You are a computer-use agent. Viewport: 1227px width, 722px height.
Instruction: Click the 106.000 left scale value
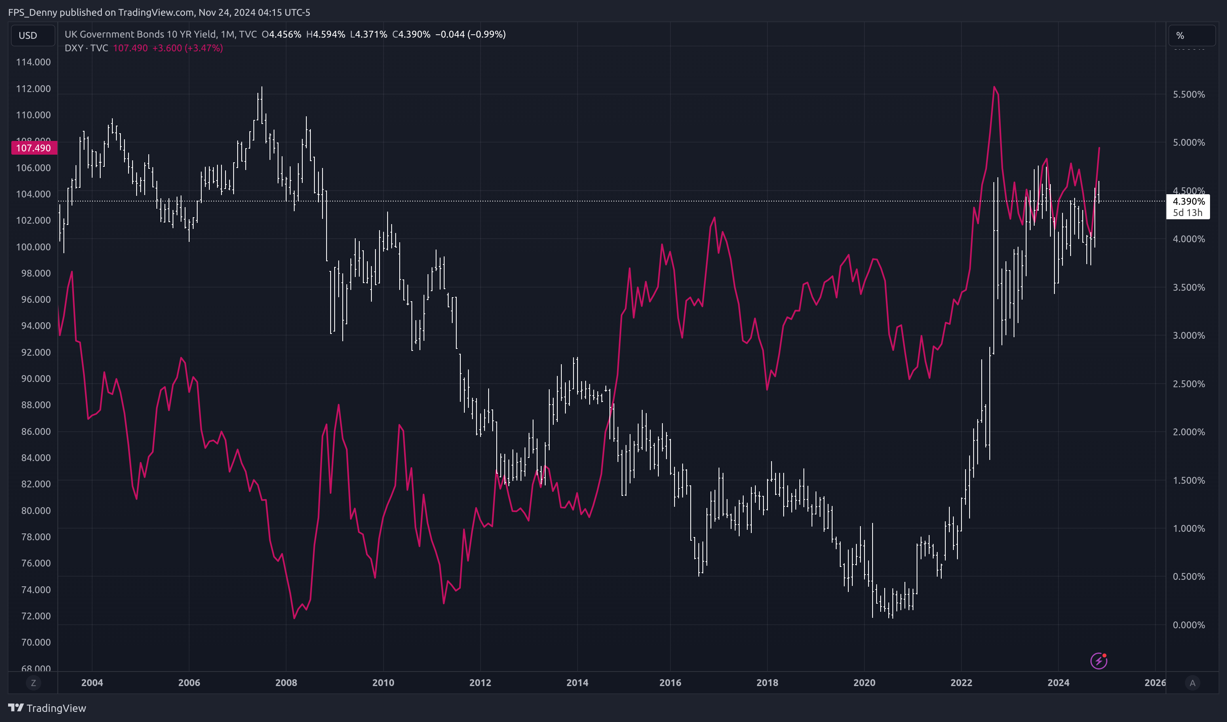click(33, 168)
